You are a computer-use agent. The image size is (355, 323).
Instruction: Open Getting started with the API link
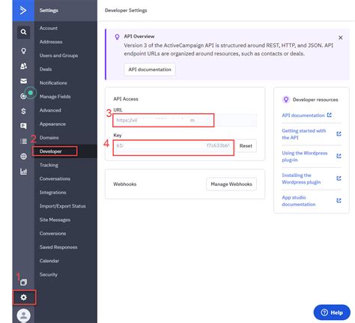coord(304,134)
